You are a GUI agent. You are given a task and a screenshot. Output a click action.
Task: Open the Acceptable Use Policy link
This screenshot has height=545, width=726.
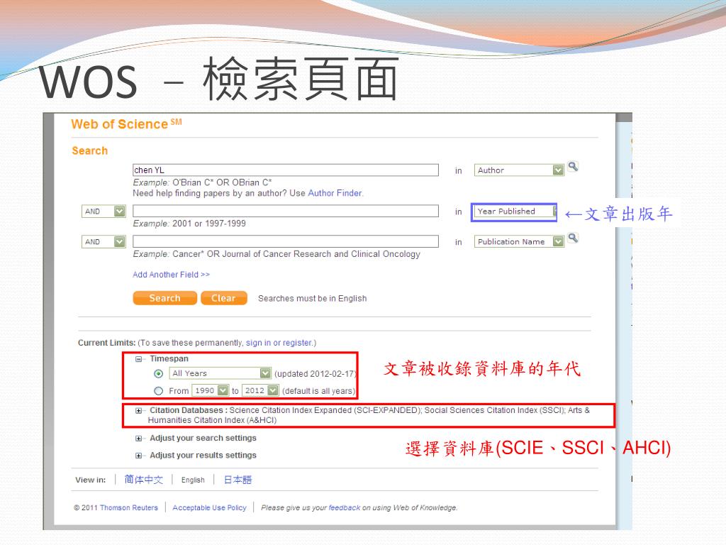point(209,508)
